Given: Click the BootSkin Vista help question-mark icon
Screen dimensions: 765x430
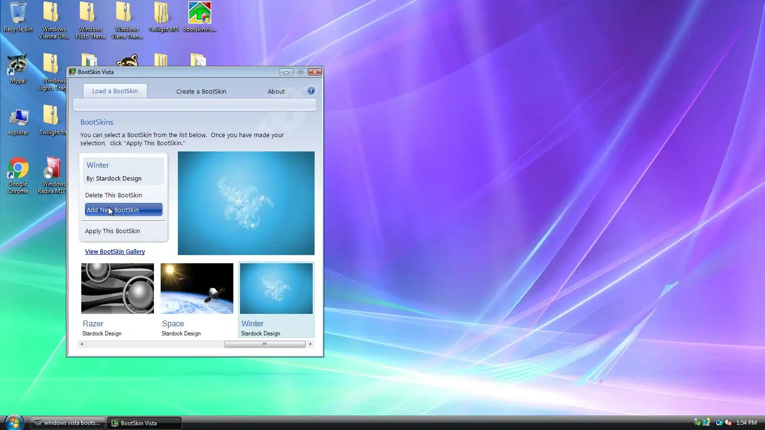Looking at the screenshot, I should (311, 91).
